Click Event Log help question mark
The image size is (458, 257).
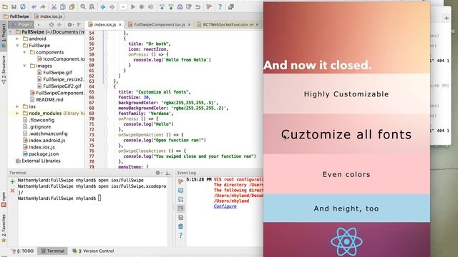(180, 235)
